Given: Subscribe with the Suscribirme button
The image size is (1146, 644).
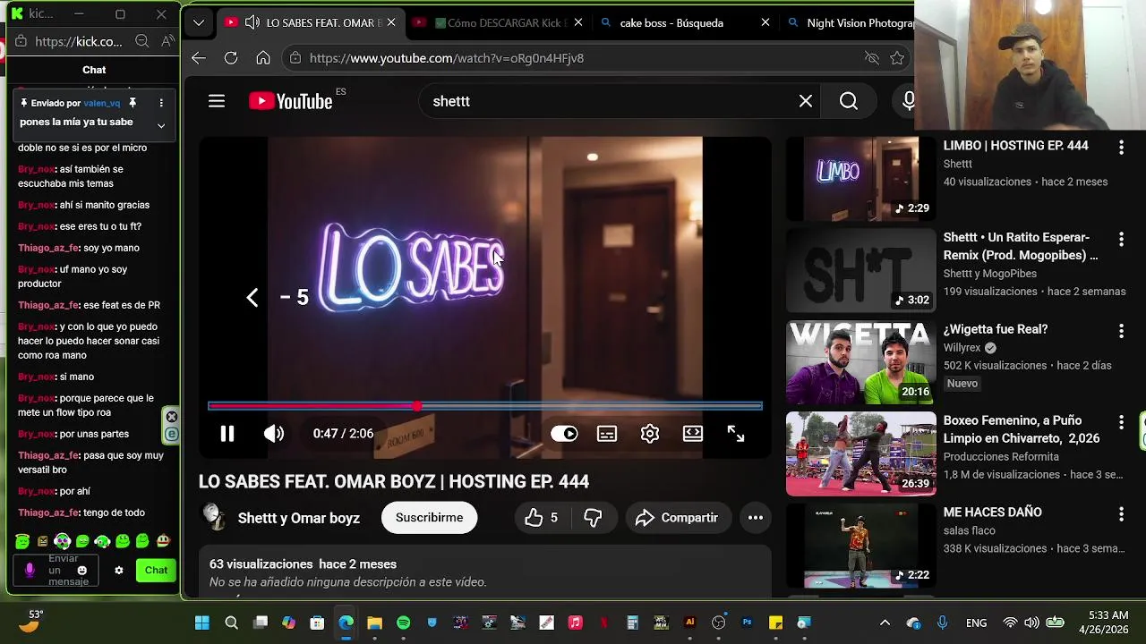Looking at the screenshot, I should 429,518.
